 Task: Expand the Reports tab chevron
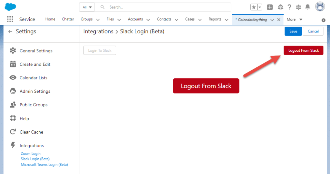coord(227,20)
